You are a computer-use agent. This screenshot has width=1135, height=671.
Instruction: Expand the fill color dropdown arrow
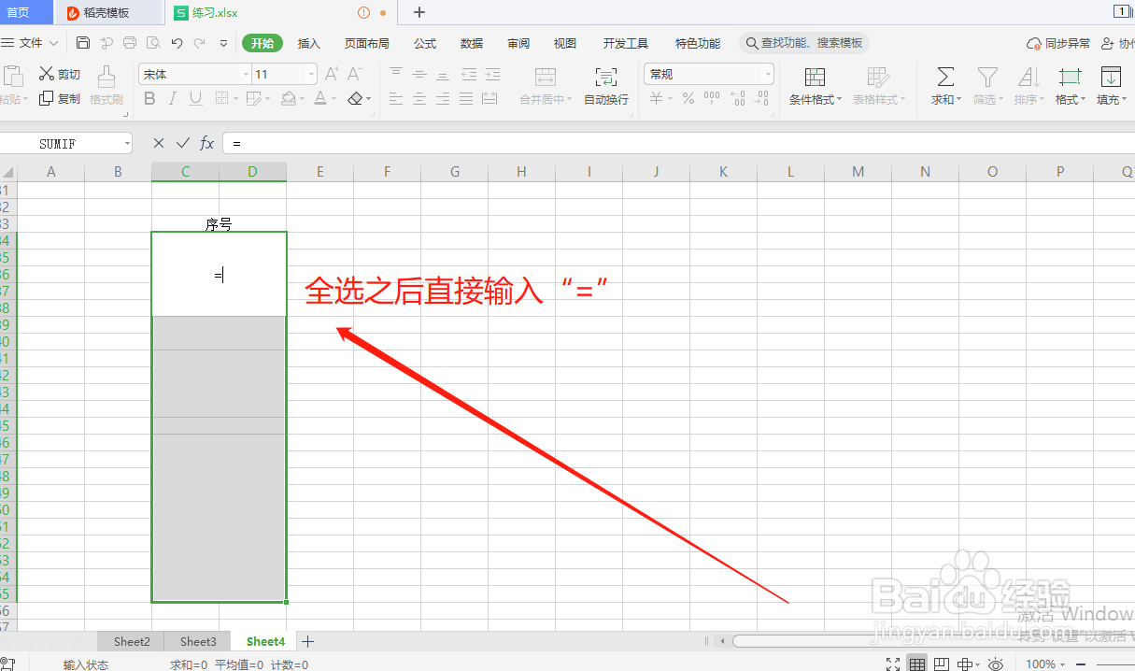pos(303,99)
